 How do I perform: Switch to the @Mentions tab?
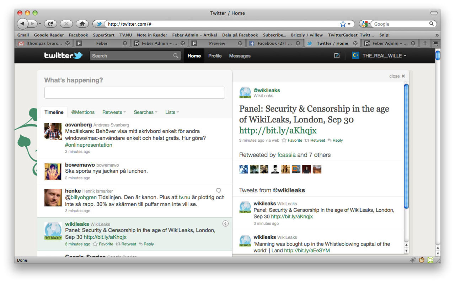pos(83,112)
